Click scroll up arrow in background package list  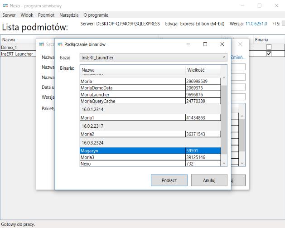[242, 116]
